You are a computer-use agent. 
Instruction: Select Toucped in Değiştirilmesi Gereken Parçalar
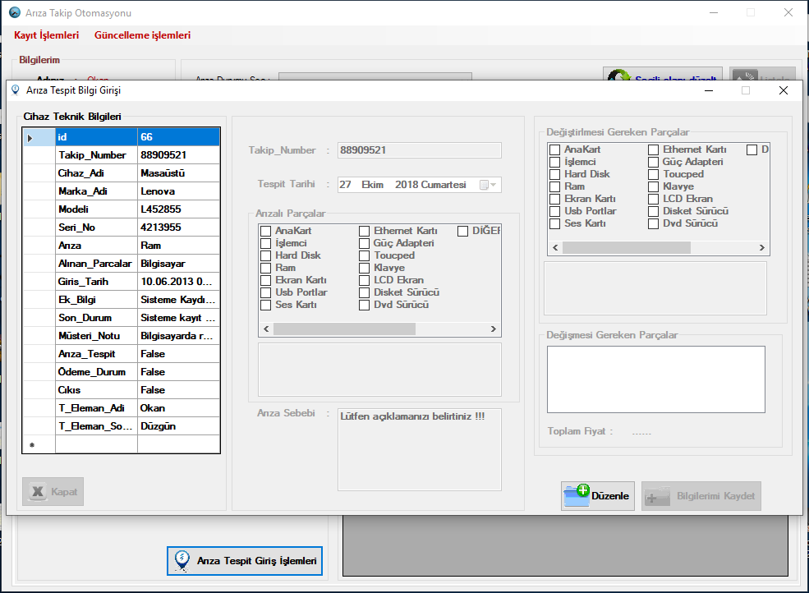(653, 174)
